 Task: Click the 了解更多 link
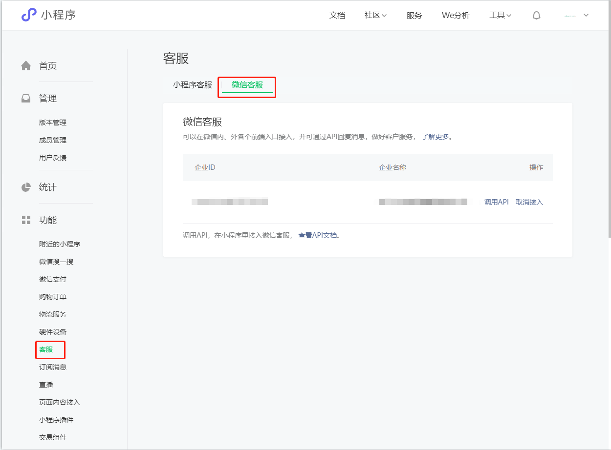(435, 137)
